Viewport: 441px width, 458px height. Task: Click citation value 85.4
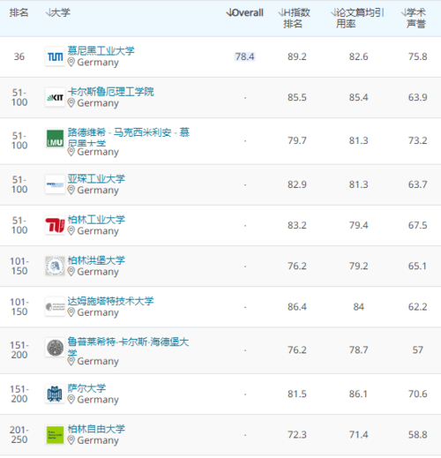(x=358, y=97)
